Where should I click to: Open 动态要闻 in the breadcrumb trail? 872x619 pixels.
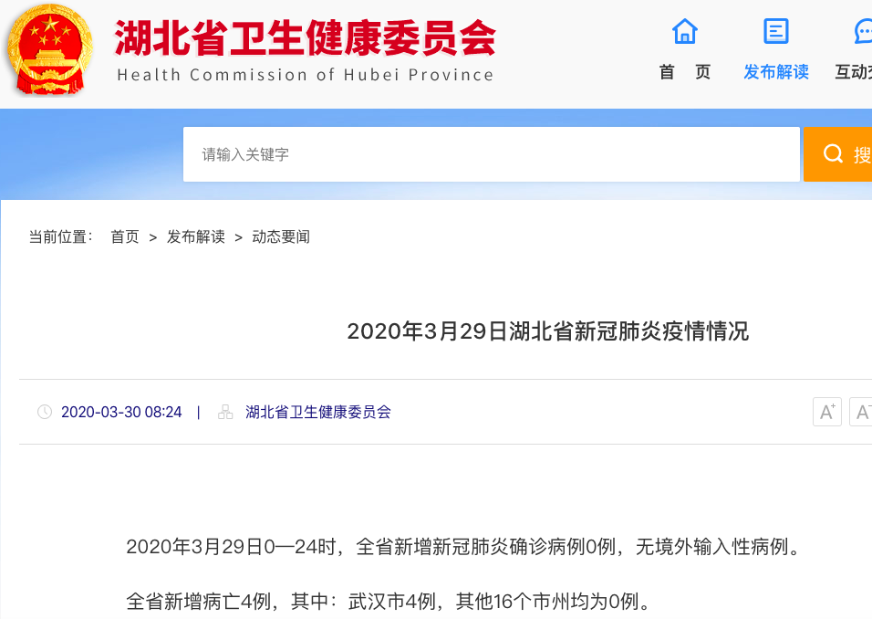[281, 236]
